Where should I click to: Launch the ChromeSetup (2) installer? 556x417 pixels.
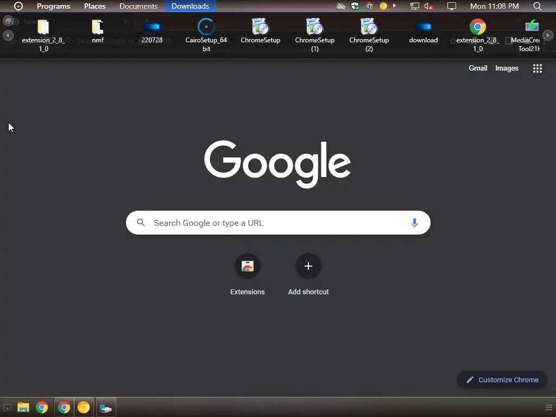[x=369, y=35]
